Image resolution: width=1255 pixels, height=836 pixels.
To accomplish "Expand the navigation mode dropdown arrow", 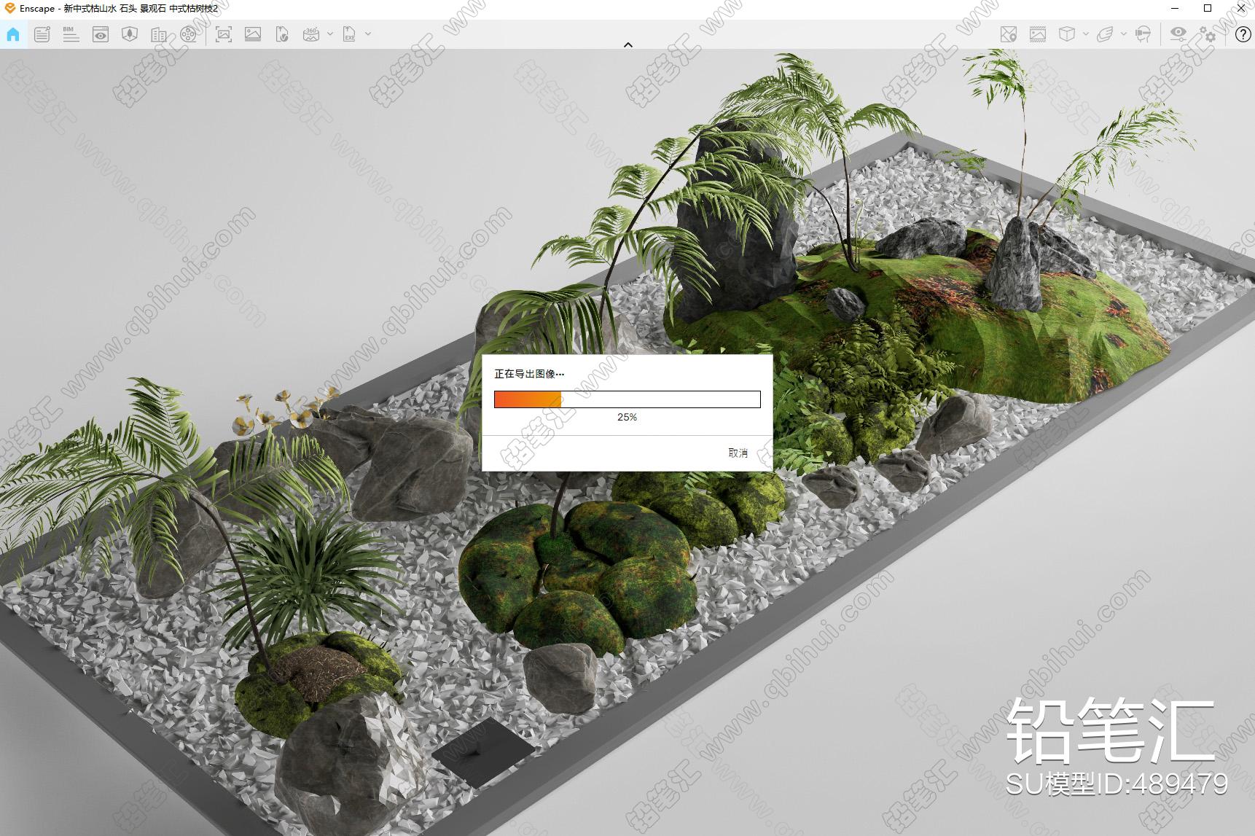I will 1124,34.
